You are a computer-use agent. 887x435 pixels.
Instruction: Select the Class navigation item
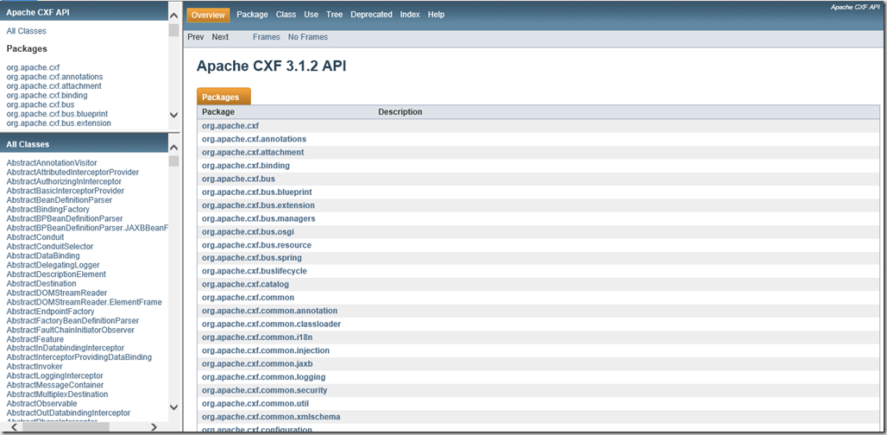286,15
